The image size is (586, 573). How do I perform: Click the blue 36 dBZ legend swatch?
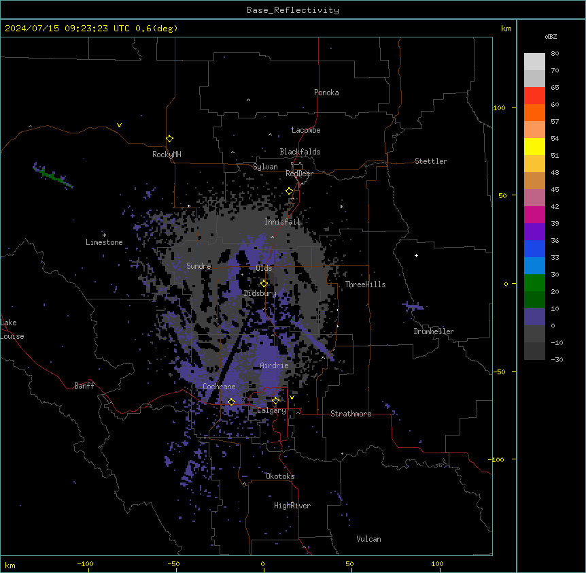click(534, 248)
